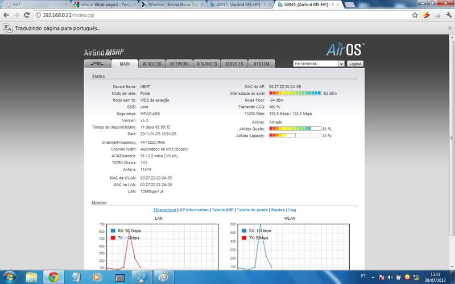This screenshot has height=284, width=455.
Task: Open the WIRELESS tab in airOS
Action: pos(152,64)
